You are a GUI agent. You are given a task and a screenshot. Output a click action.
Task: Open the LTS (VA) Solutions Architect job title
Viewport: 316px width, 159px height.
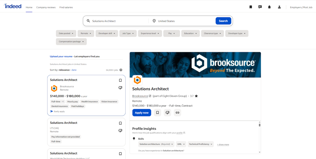(x=64, y=122)
